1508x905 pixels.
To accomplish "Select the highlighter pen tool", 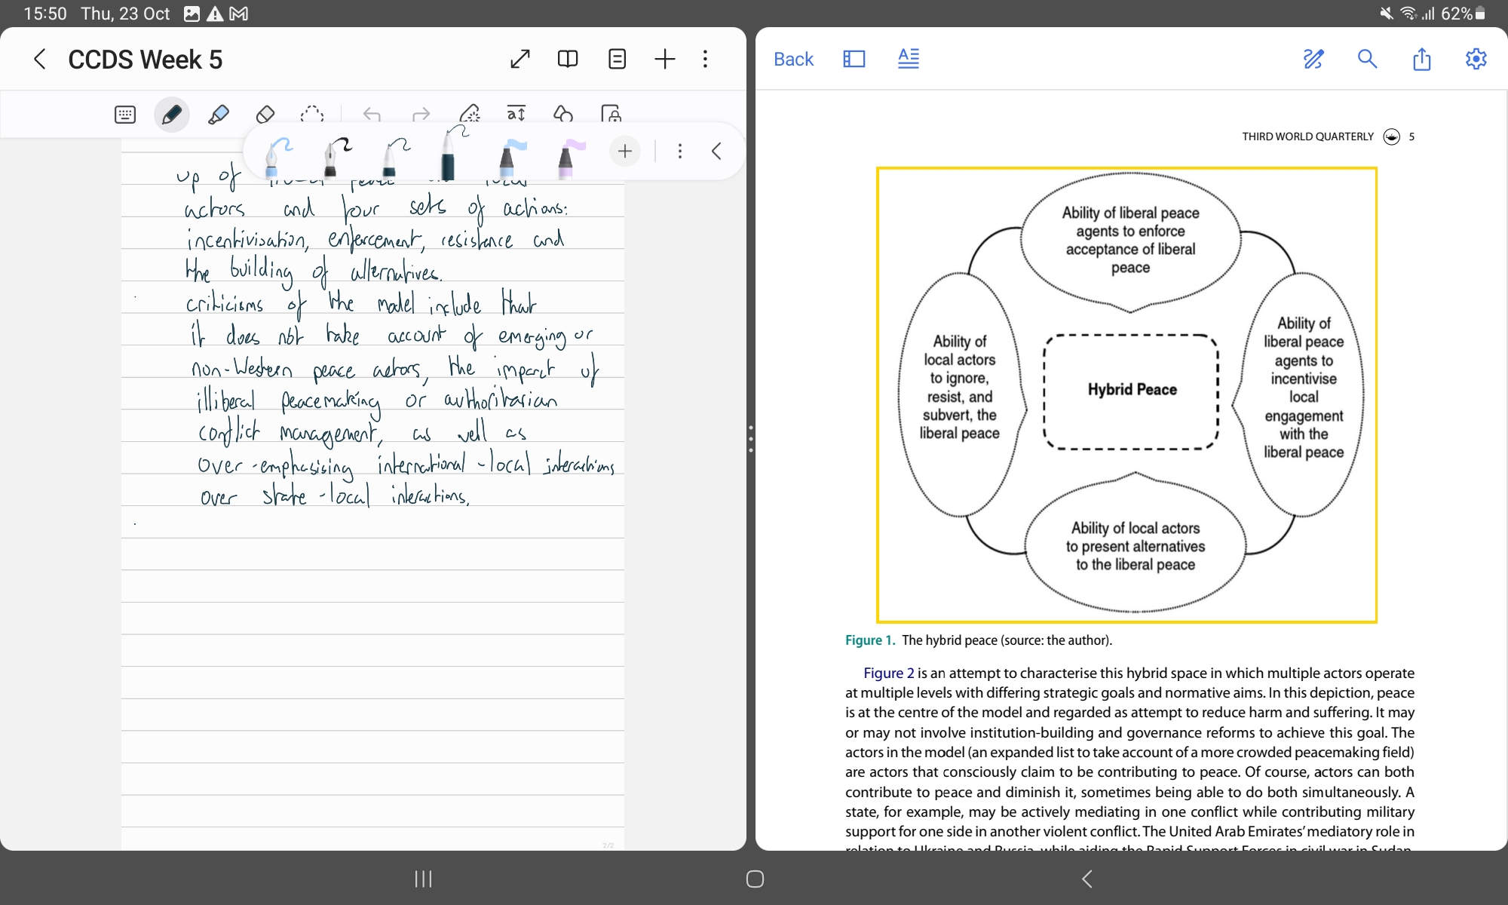I will click(218, 115).
